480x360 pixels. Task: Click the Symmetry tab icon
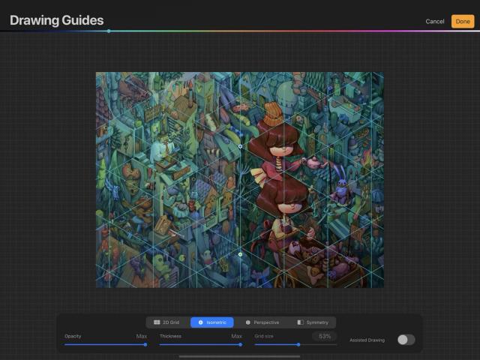[x=300, y=322]
